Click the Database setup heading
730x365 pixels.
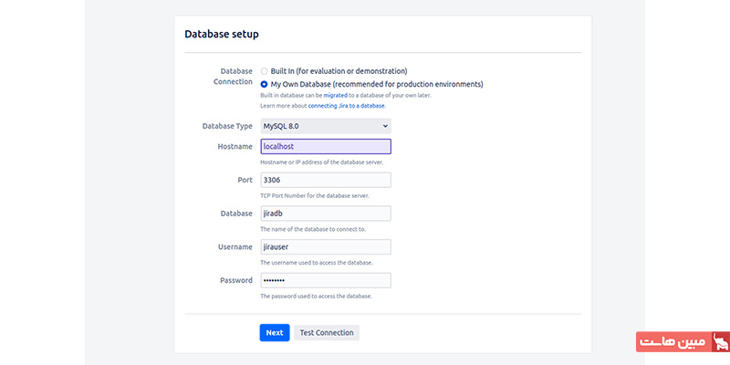coord(222,34)
